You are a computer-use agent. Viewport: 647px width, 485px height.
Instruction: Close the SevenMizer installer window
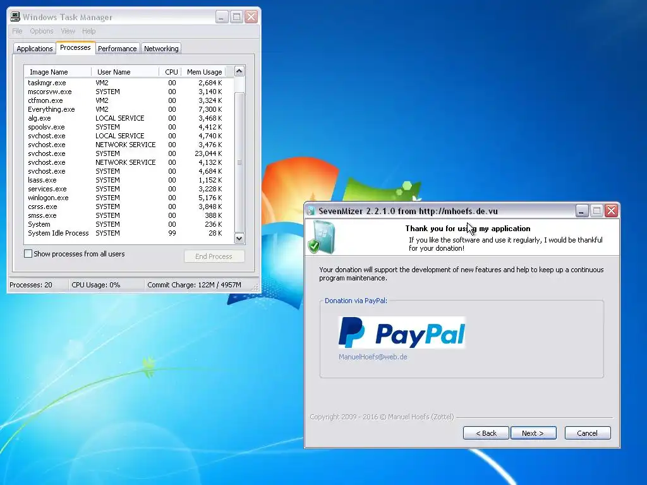[611, 211]
